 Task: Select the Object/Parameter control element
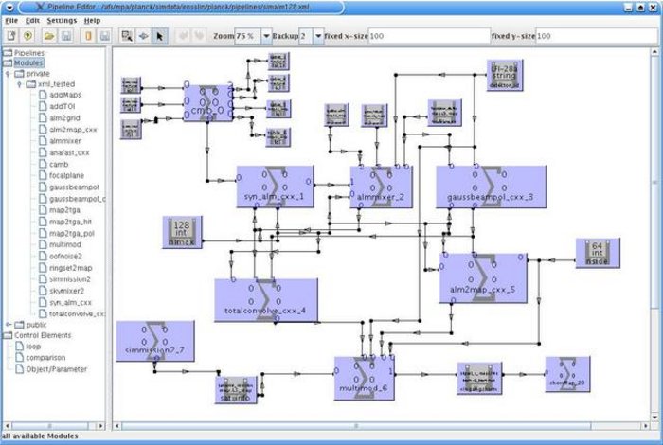tap(57, 369)
